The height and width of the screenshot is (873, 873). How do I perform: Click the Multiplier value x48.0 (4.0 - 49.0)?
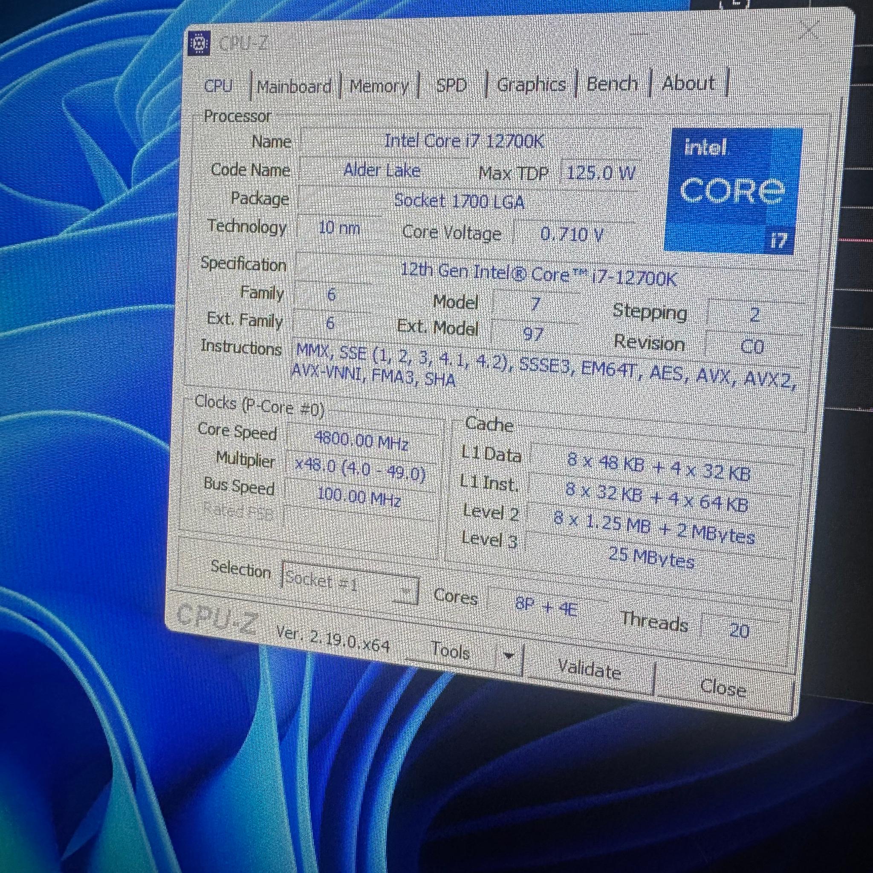[x=361, y=469]
